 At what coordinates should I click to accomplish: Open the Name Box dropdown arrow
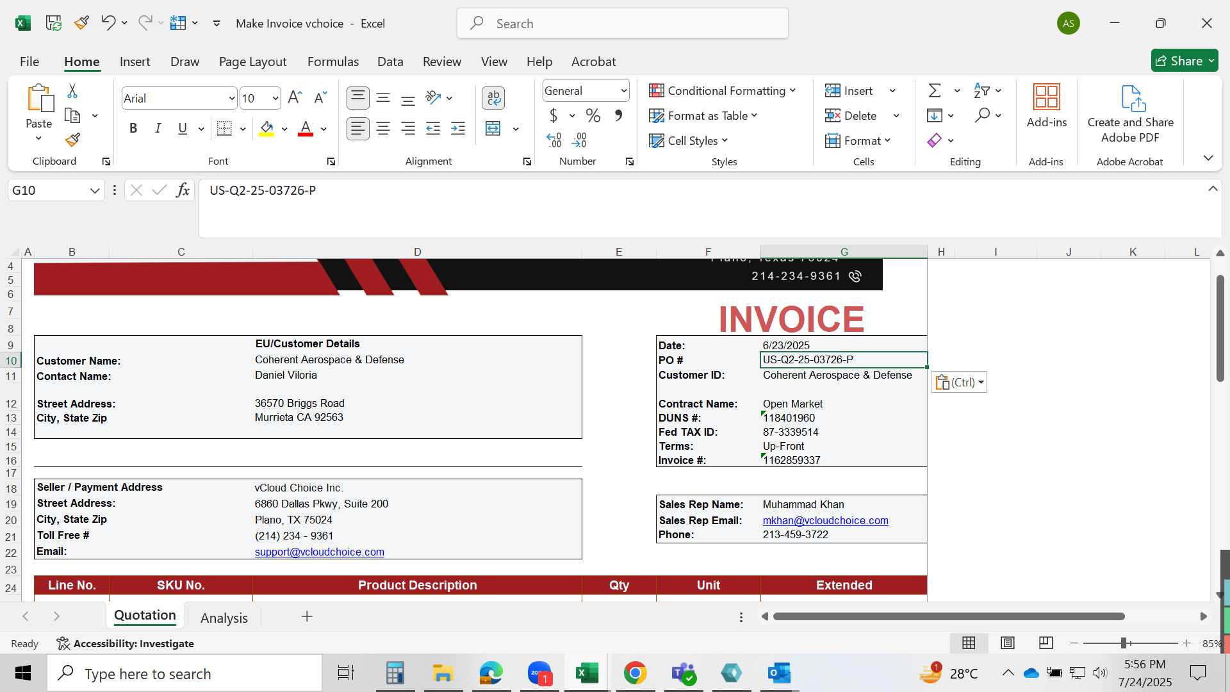click(95, 190)
